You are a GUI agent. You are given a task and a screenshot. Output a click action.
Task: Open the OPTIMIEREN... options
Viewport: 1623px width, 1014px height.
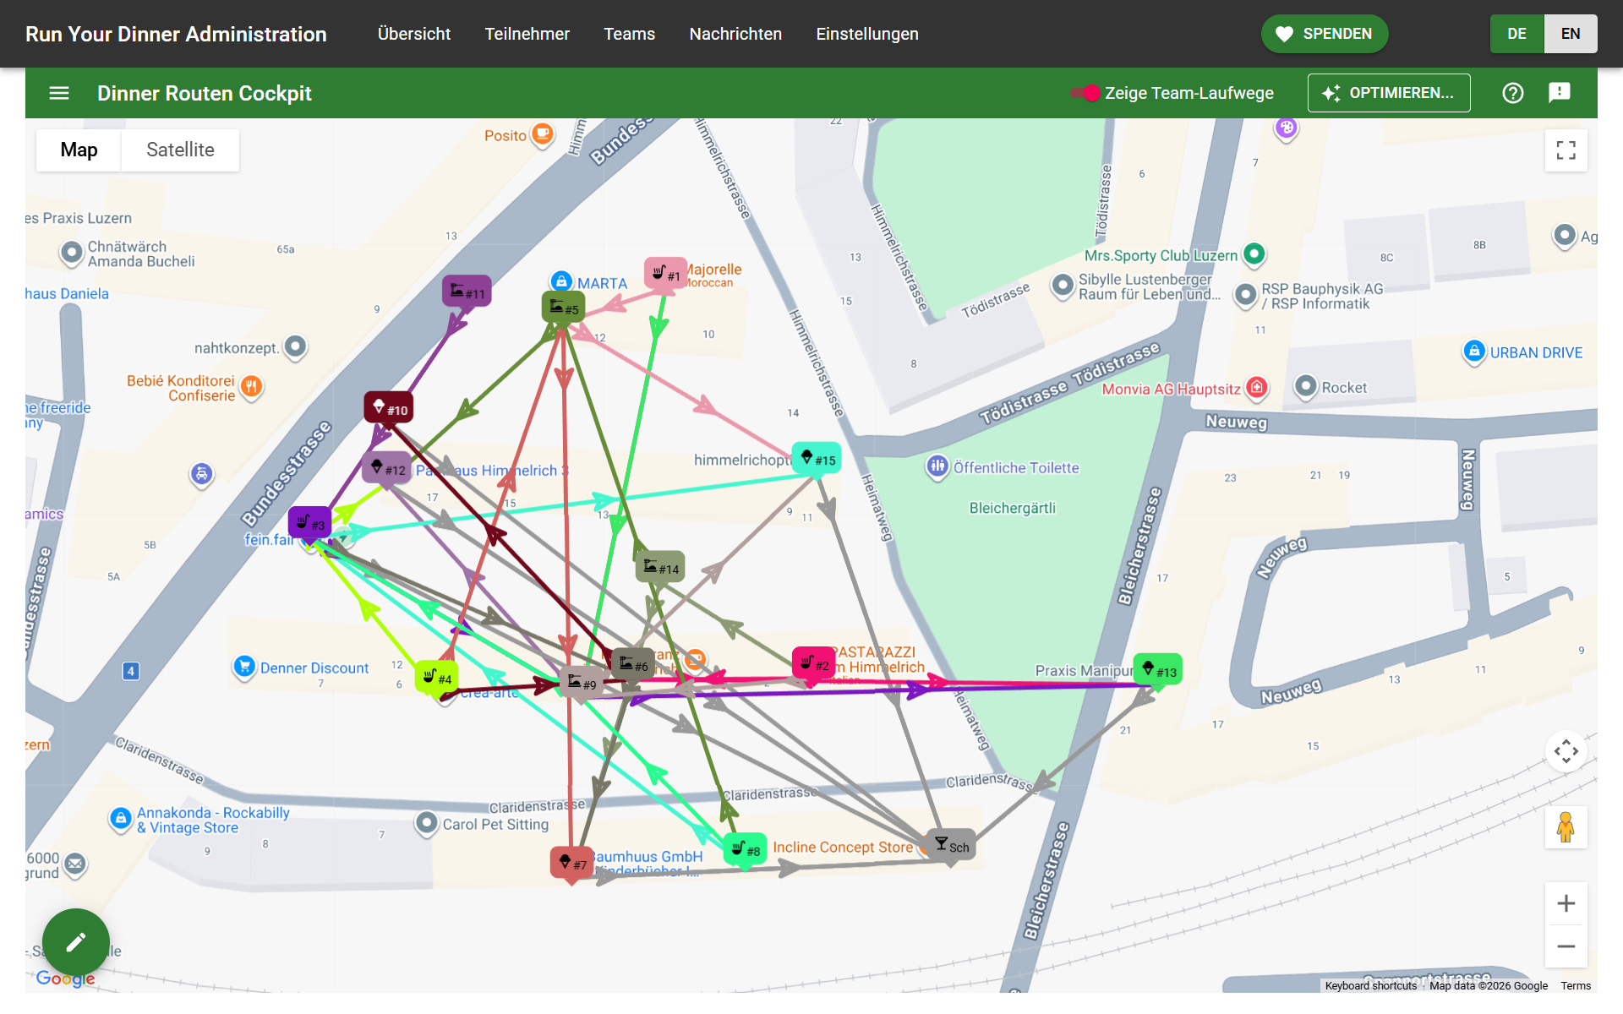1389,93
